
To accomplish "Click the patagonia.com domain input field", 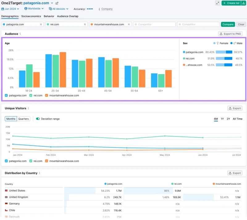I will pos(22,24).
